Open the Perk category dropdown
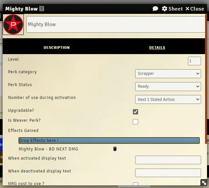The width and height of the screenshot is (209, 188). tap(168, 74)
